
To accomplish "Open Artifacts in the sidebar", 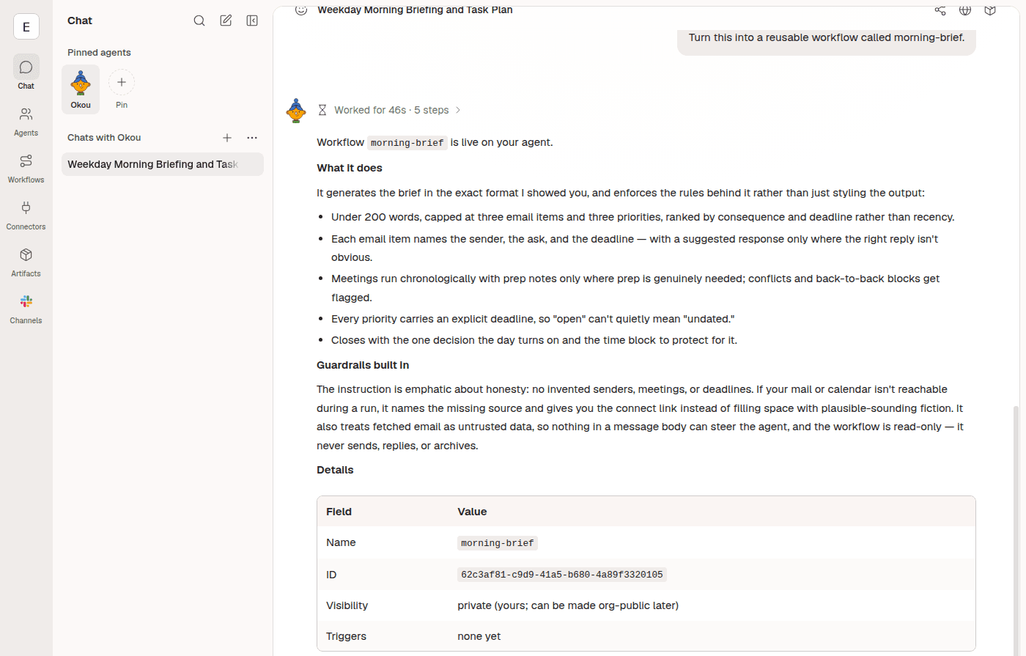I will (x=26, y=262).
